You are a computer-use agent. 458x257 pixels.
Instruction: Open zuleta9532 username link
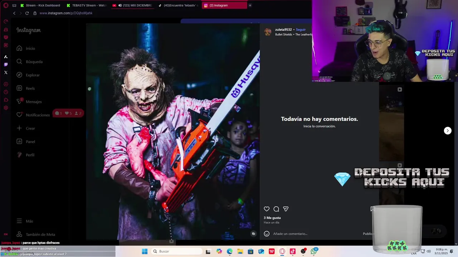coord(283,30)
